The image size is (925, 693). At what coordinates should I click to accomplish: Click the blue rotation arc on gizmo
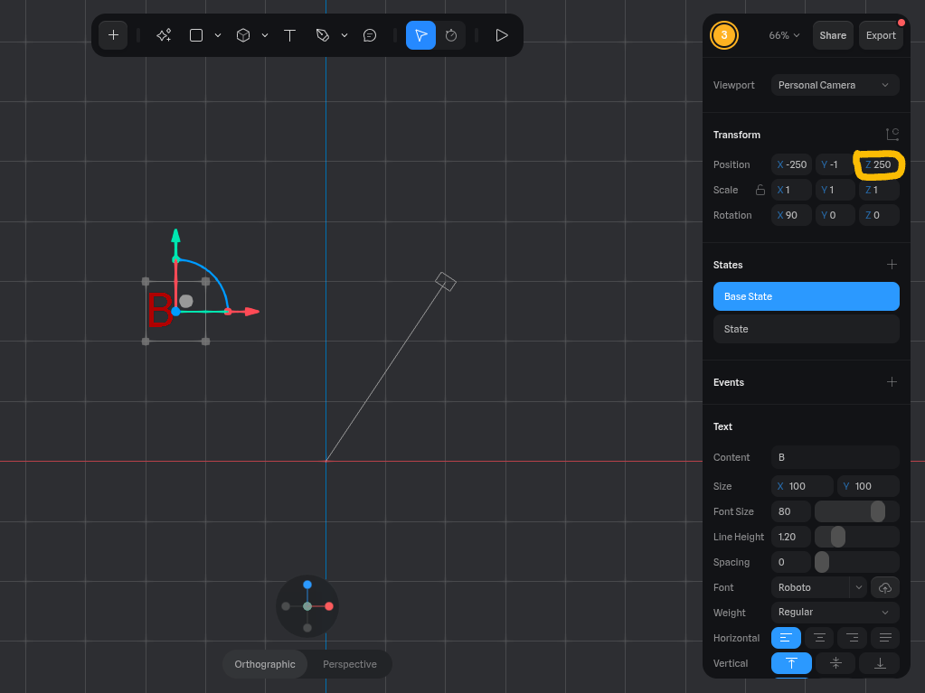212,274
